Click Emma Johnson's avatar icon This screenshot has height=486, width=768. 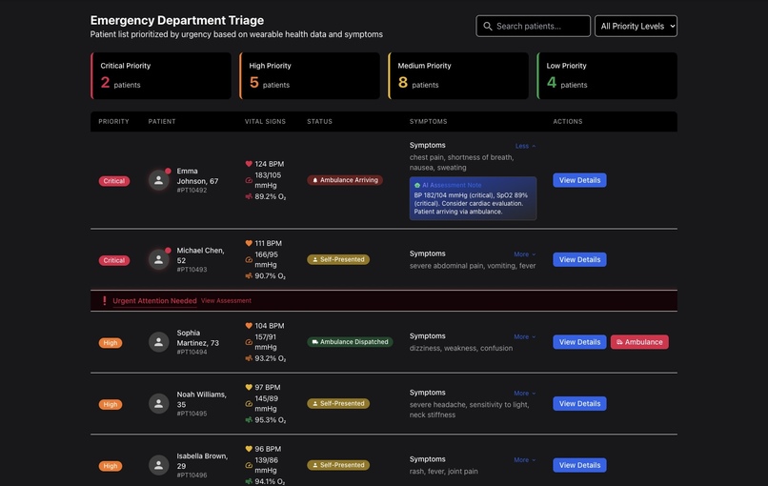[x=159, y=180]
